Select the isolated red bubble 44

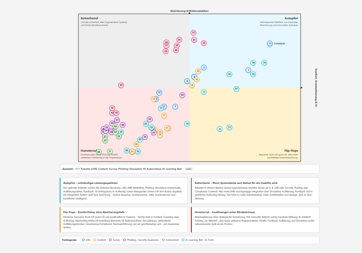pos(121,85)
